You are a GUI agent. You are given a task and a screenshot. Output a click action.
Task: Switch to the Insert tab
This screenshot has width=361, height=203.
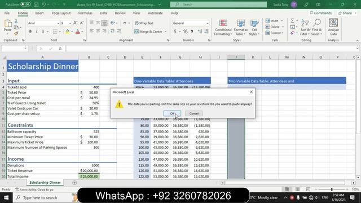coord(39,13)
